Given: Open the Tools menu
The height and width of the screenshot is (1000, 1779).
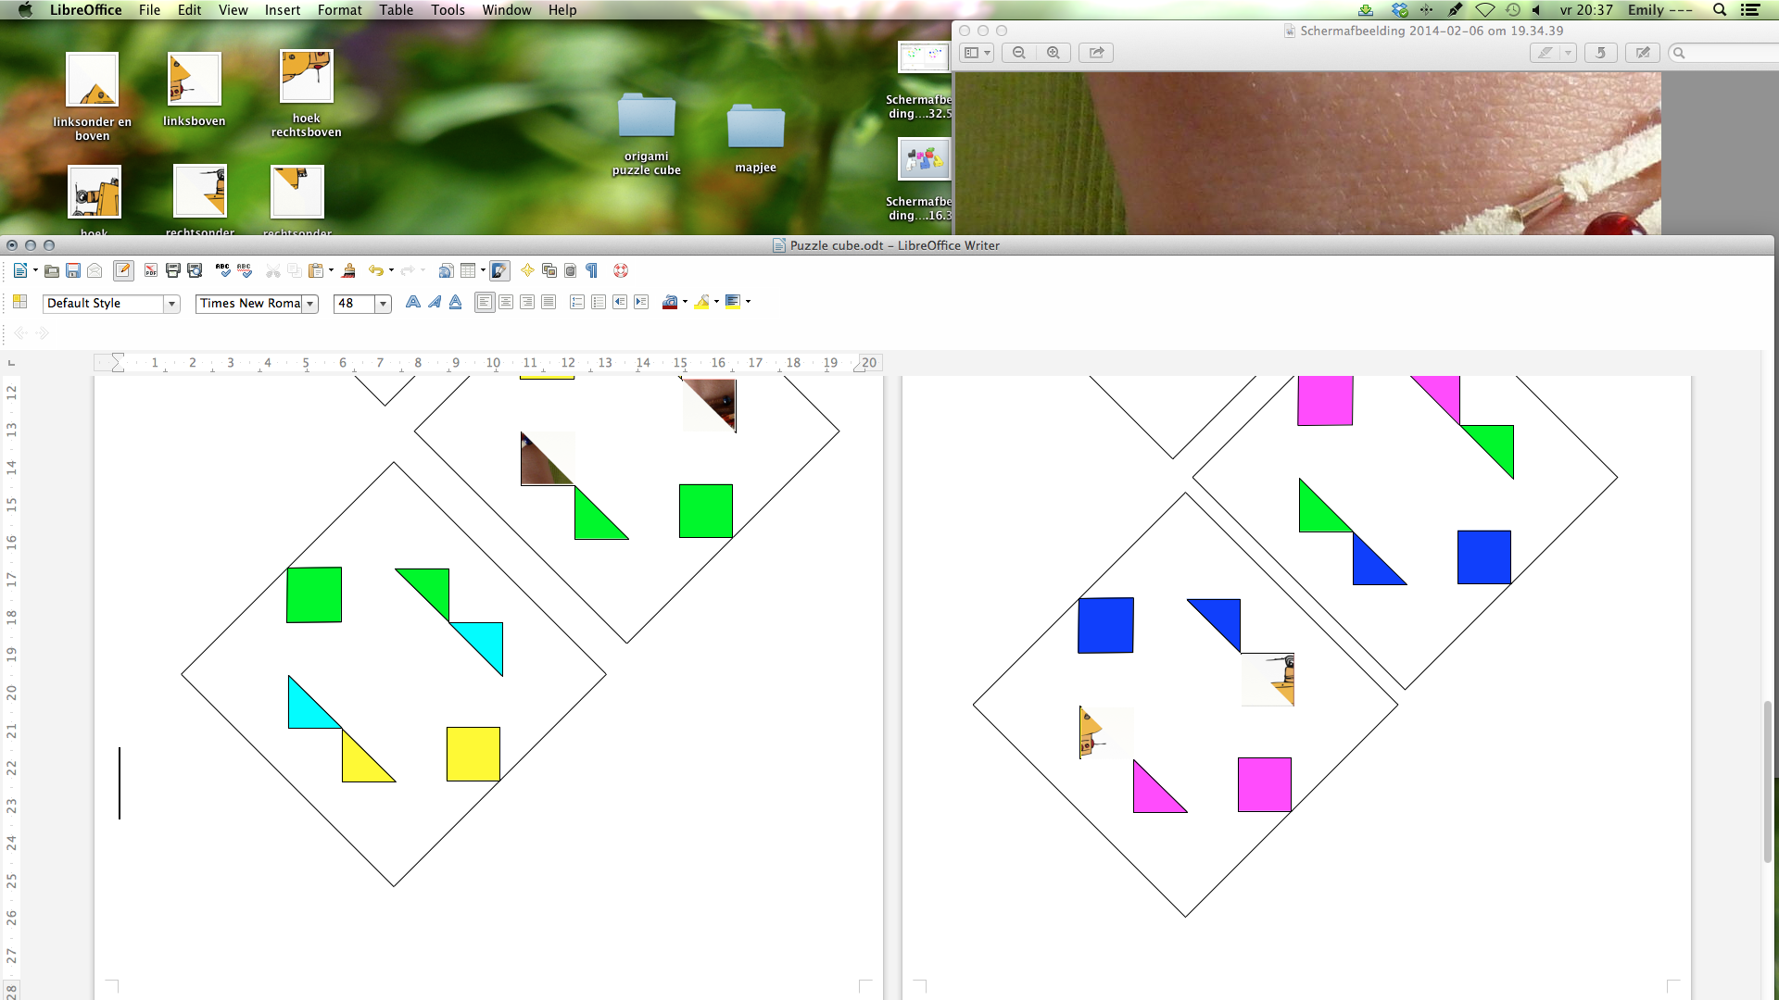Looking at the screenshot, I should coord(448,10).
